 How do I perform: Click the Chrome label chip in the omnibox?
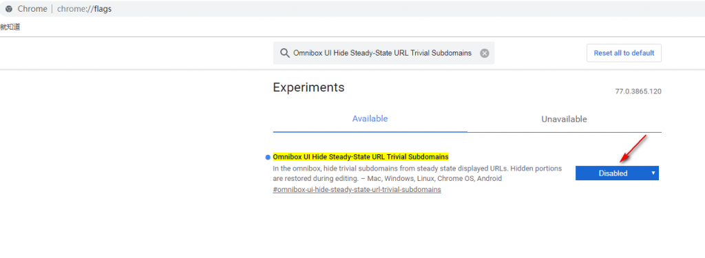pyautogui.click(x=33, y=9)
